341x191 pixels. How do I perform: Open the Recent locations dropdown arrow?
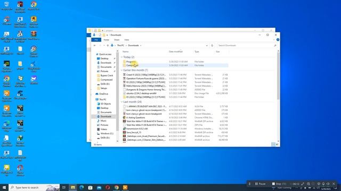coord(104,46)
